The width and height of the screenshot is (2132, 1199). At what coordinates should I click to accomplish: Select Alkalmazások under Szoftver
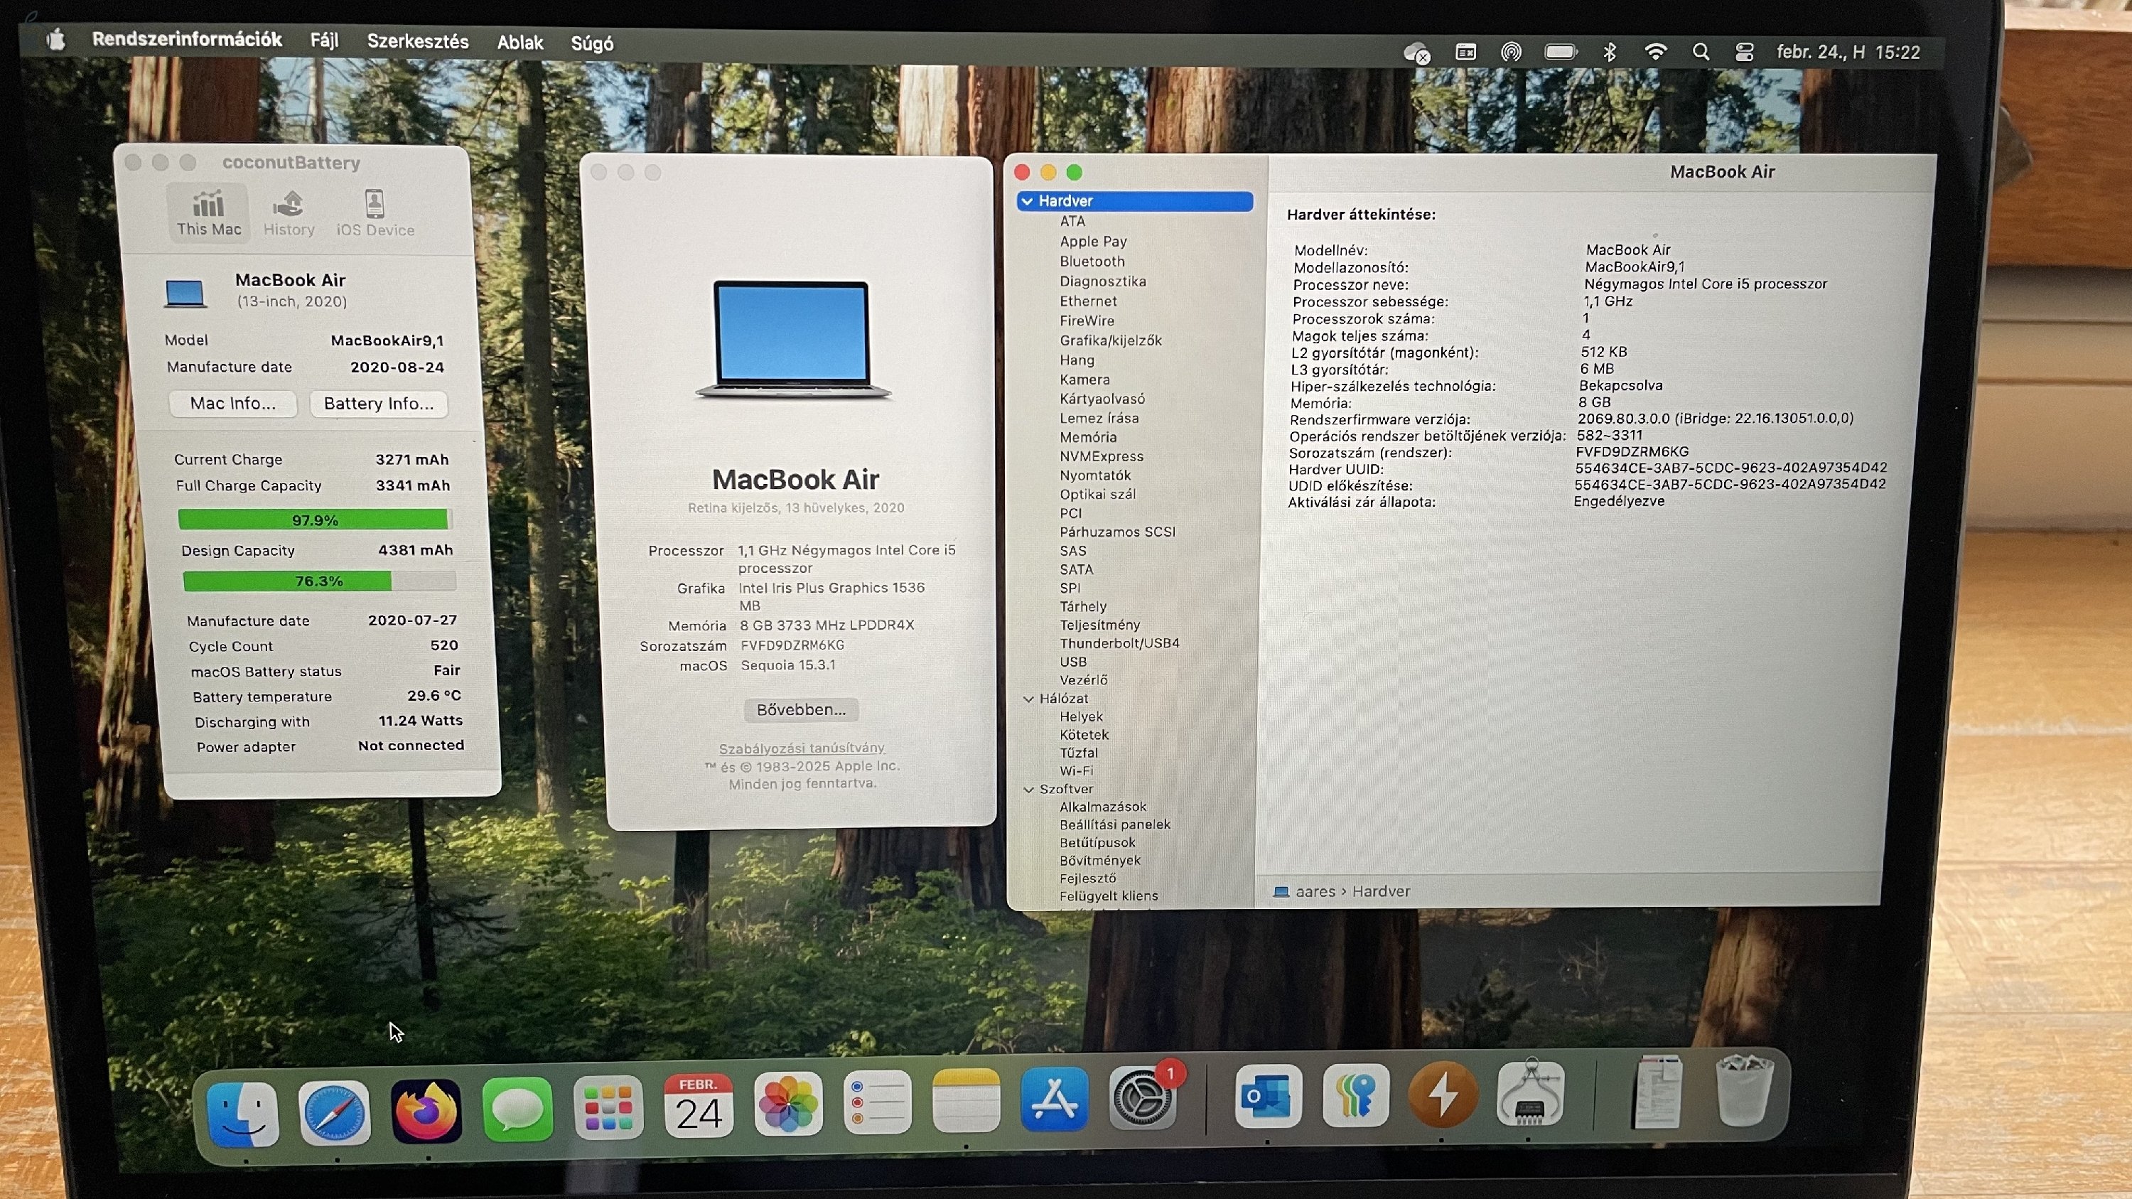click(x=1102, y=806)
